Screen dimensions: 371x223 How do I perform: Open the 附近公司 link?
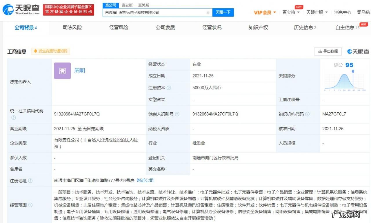pos(145,181)
